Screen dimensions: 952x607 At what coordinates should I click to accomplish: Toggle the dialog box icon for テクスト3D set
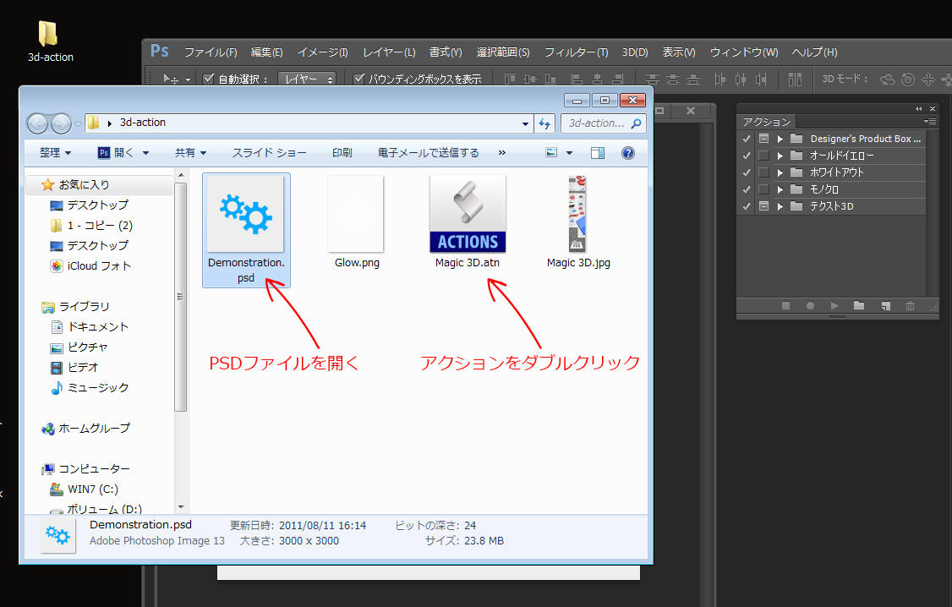pos(763,205)
